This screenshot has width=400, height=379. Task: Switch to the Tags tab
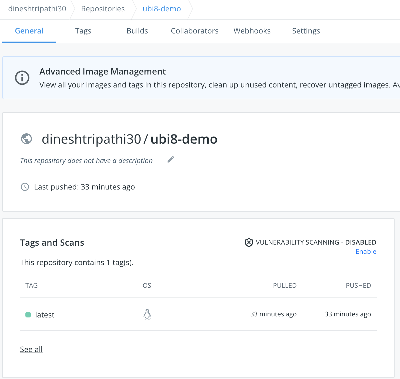pyautogui.click(x=83, y=31)
